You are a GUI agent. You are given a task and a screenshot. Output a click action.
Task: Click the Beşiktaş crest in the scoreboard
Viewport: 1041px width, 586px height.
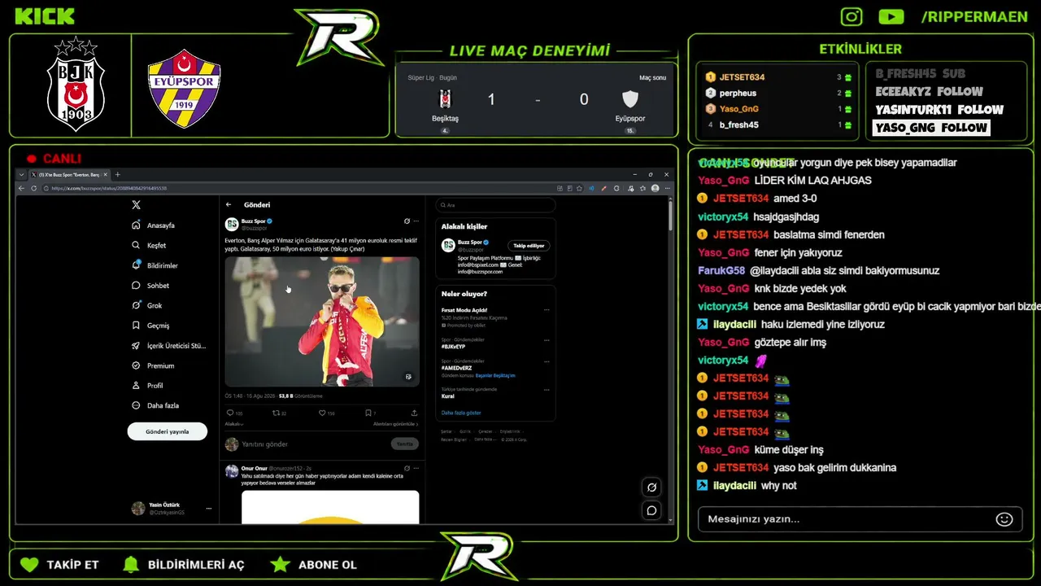pyautogui.click(x=445, y=99)
